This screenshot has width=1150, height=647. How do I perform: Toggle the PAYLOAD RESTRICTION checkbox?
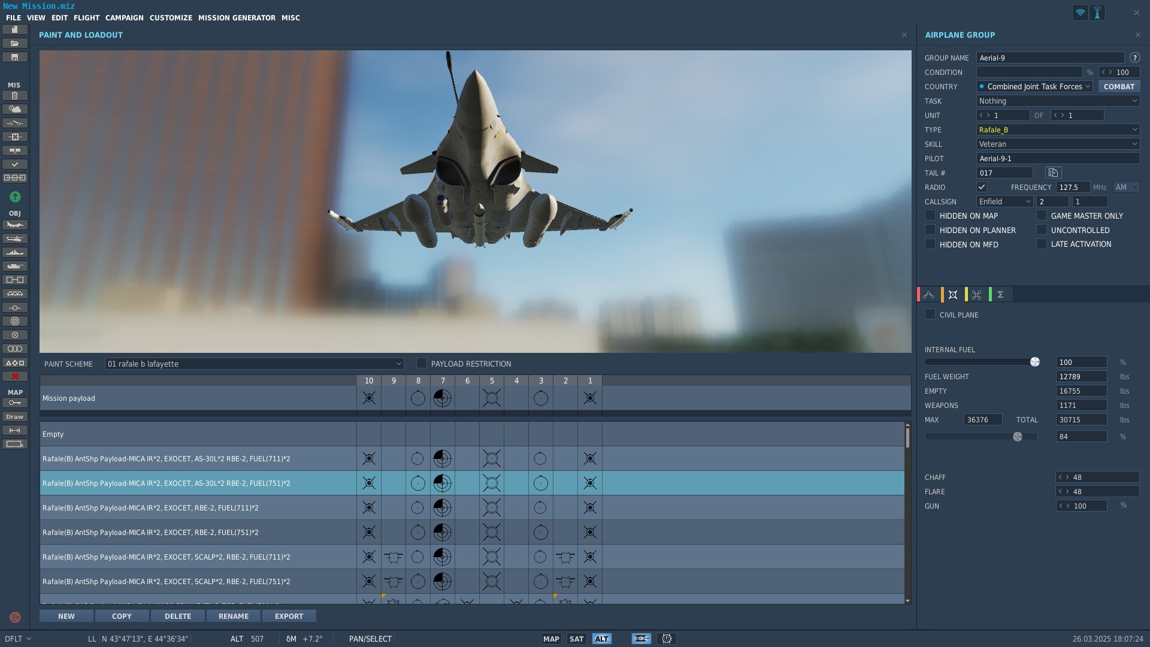tap(422, 363)
